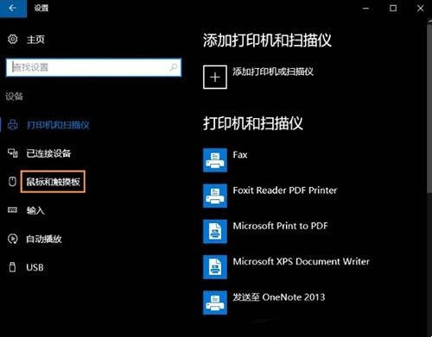Open the 已连接设备 connected devices icon
Viewport: 432px width, 337px height.
click(12, 153)
